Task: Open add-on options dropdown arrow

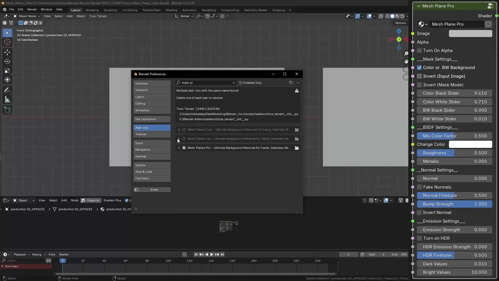Action: click(x=298, y=83)
